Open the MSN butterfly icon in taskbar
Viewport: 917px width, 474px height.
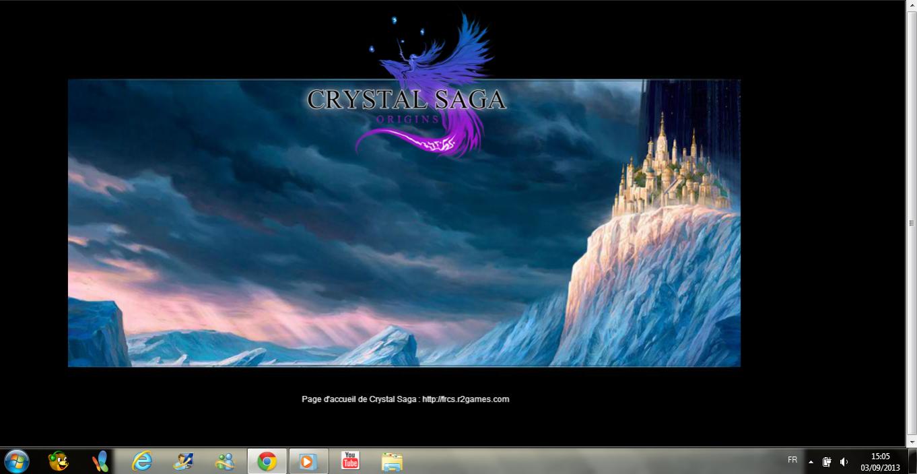pyautogui.click(x=100, y=461)
